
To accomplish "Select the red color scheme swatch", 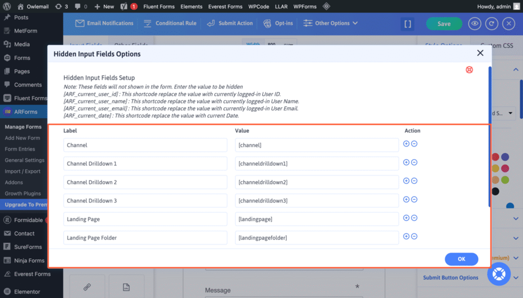I will (x=496, y=157).
